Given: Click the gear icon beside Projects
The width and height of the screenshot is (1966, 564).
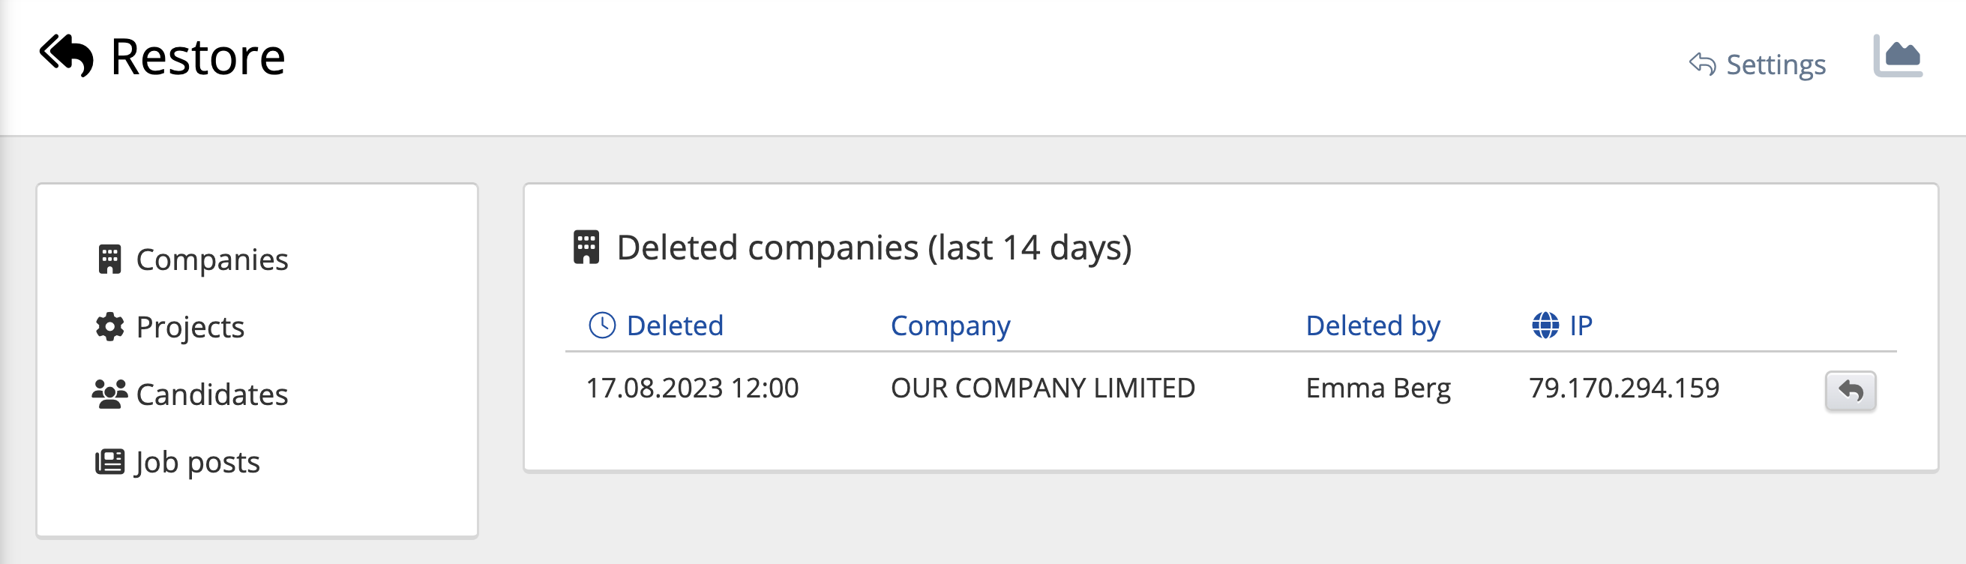Looking at the screenshot, I should click(109, 327).
